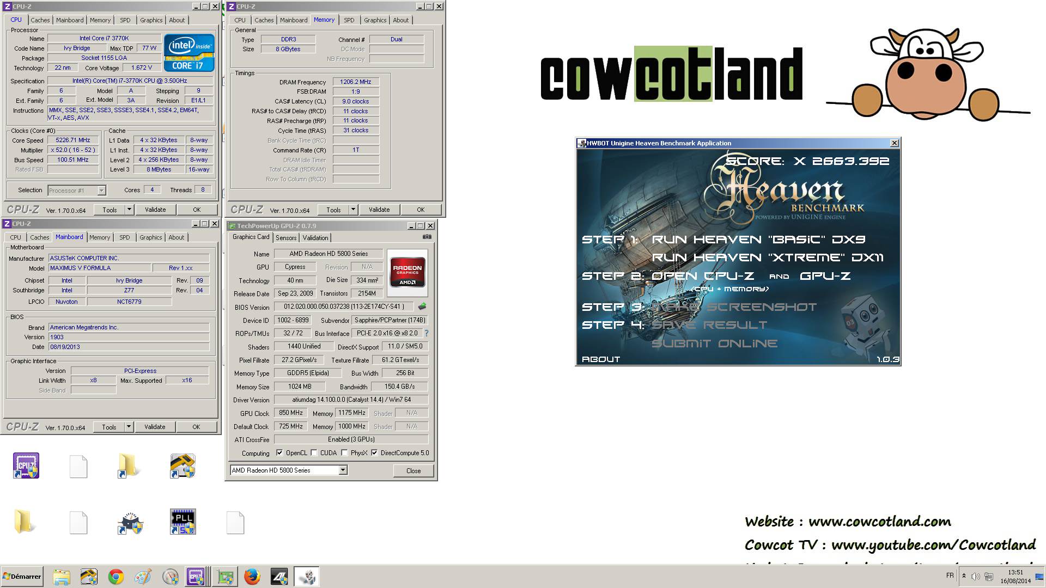Open Caches tab in the CPU tab window
This screenshot has width=1046, height=588.
tap(40, 20)
